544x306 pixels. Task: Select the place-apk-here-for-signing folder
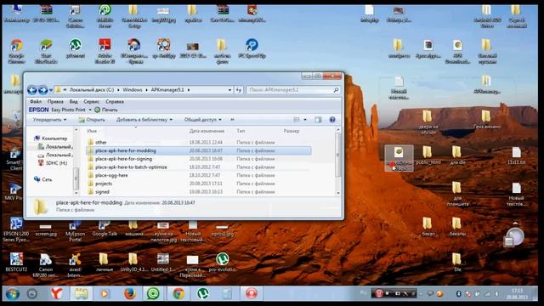(x=198, y=159)
